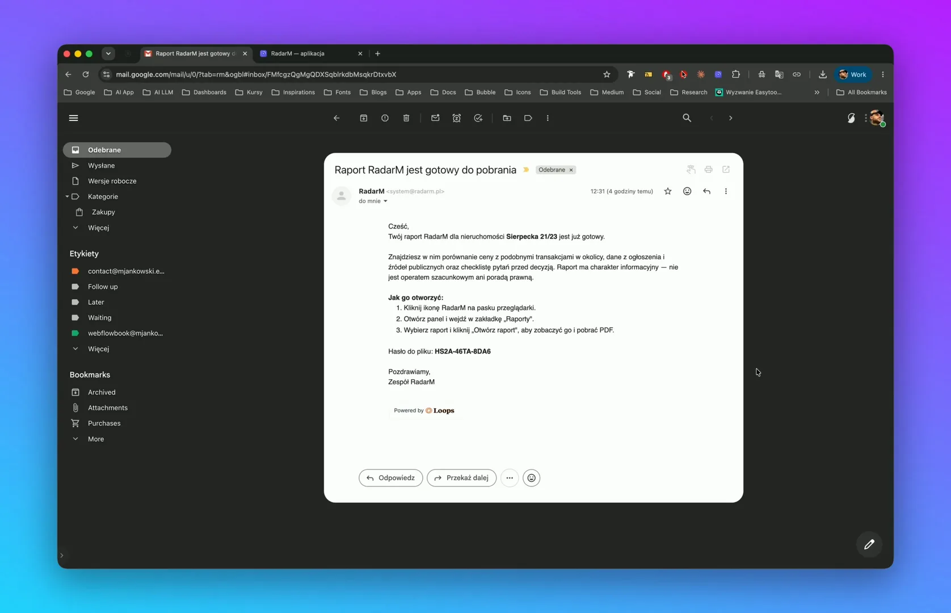
Task: Open the All Bookmarks folder
Action: [861, 93]
